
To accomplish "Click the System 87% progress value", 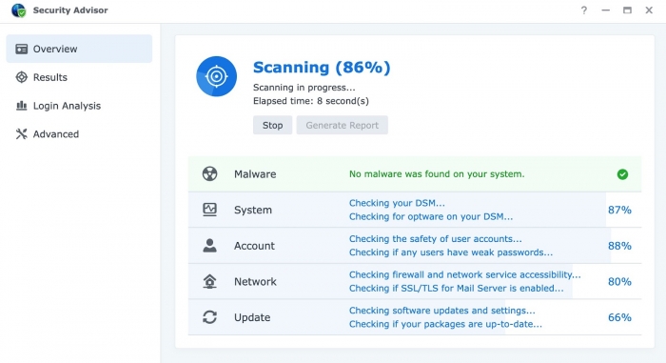I will [619, 210].
